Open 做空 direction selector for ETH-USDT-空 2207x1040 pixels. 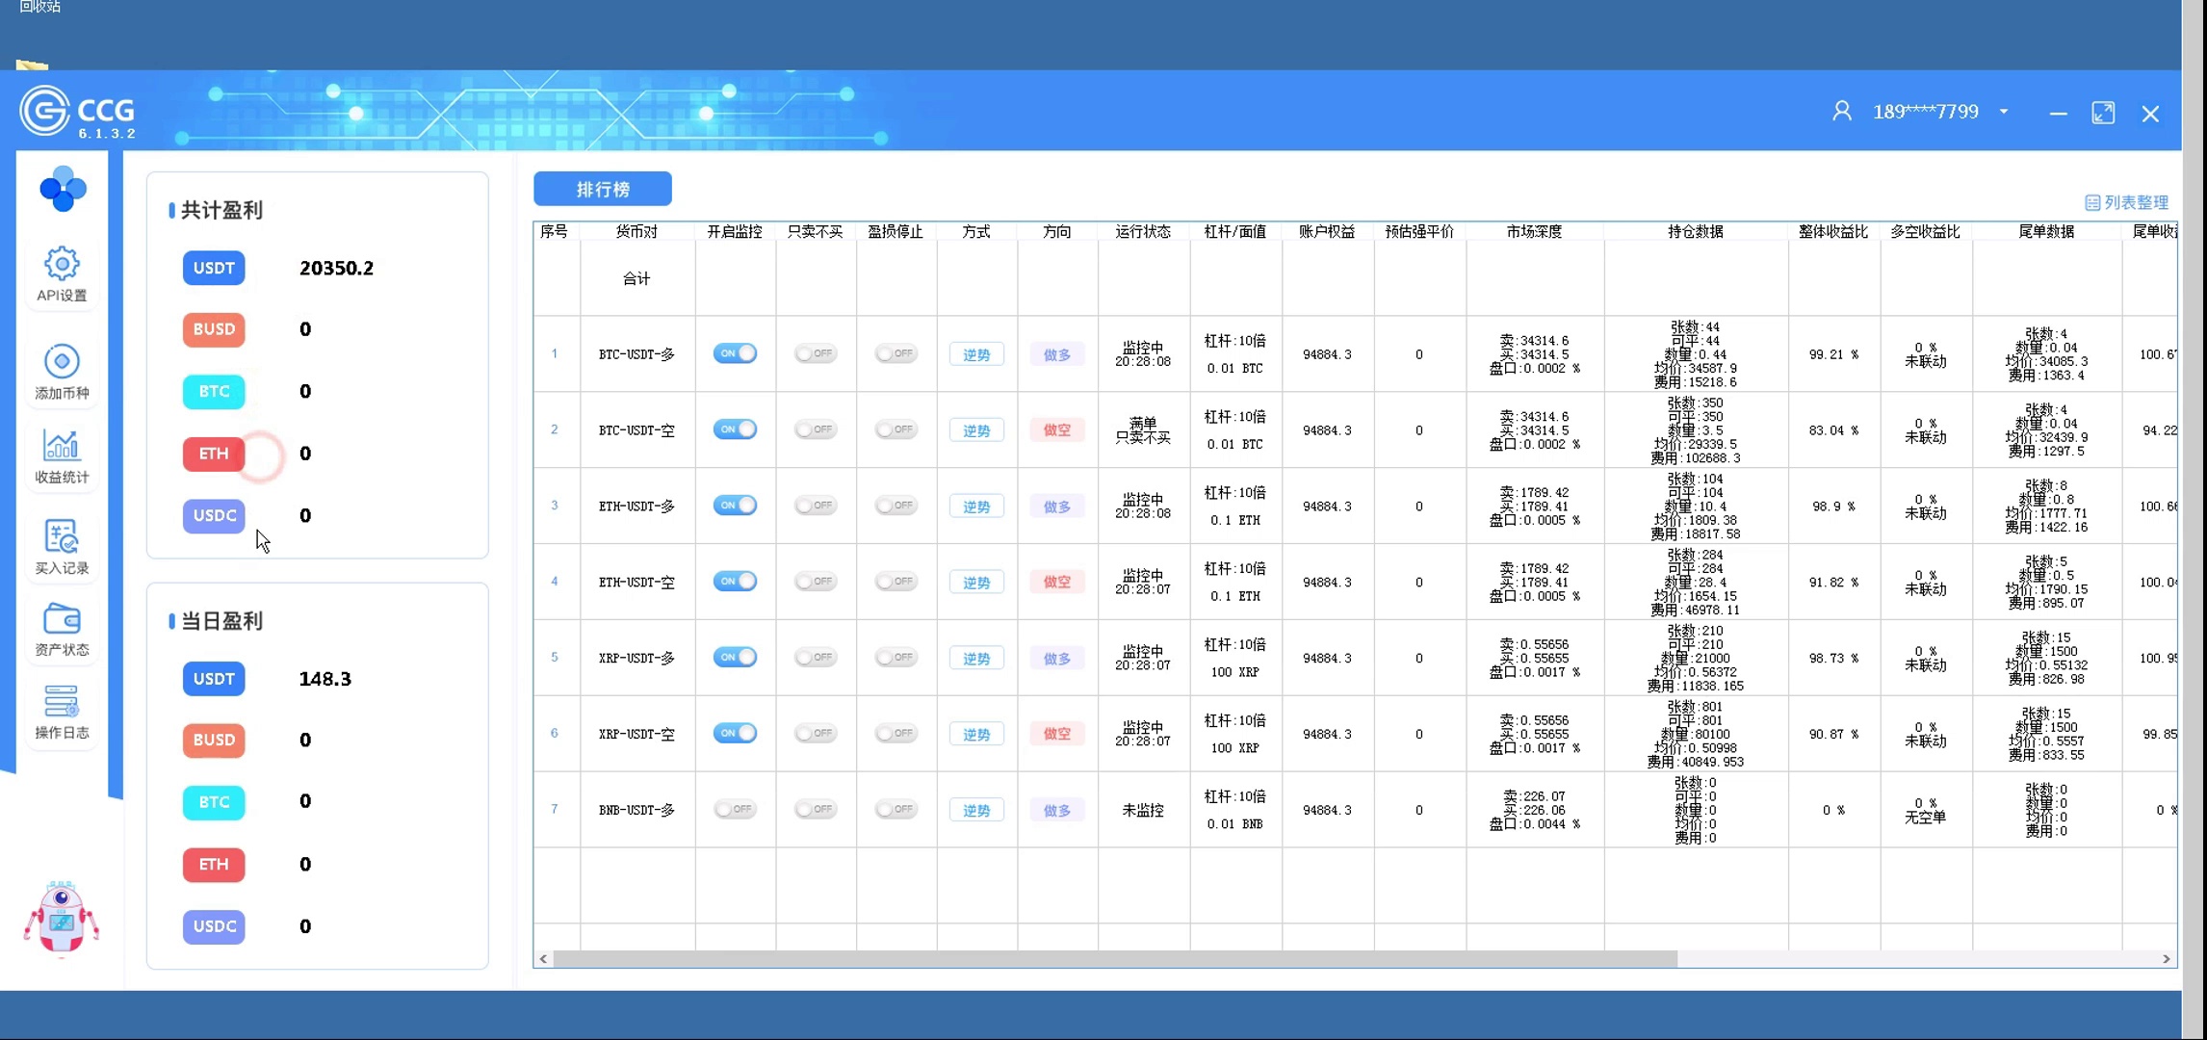[x=1056, y=583]
